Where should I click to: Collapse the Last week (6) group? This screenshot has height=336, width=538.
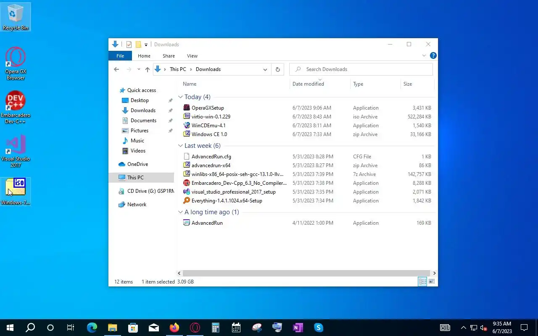[x=180, y=146]
